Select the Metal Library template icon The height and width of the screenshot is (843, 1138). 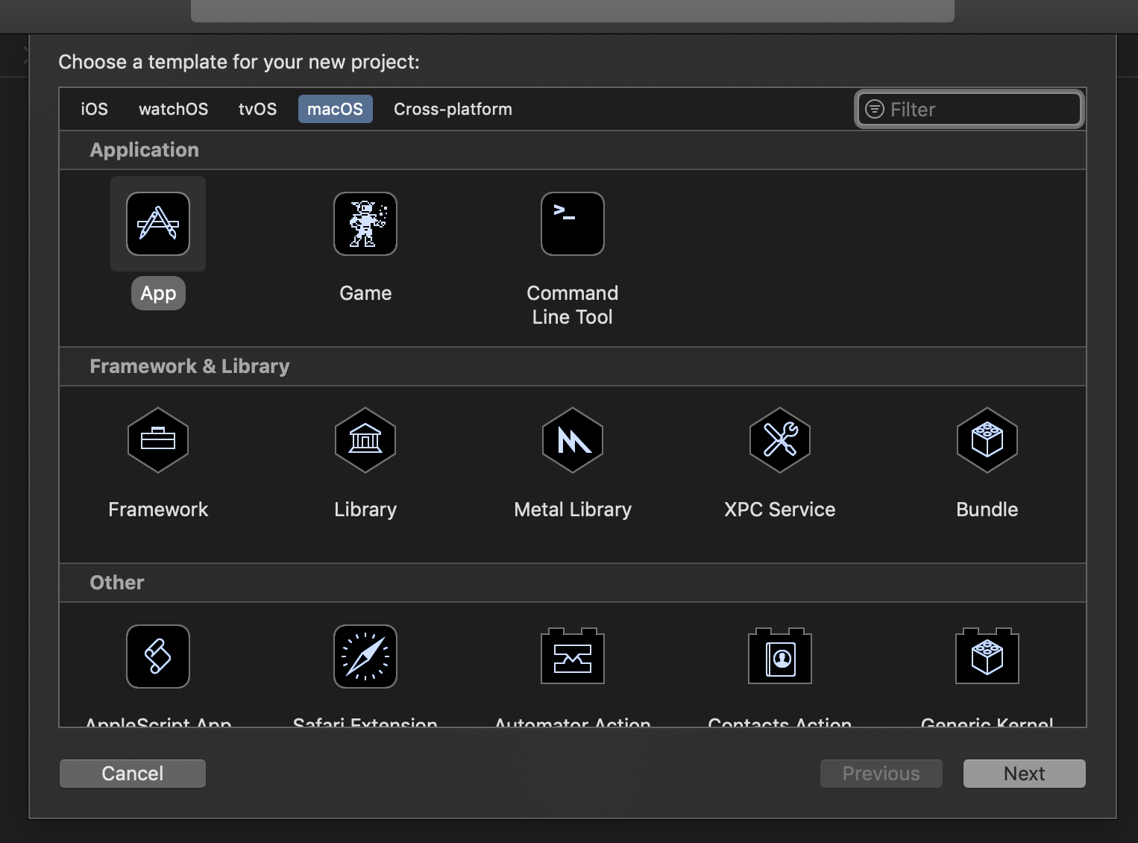click(x=573, y=440)
